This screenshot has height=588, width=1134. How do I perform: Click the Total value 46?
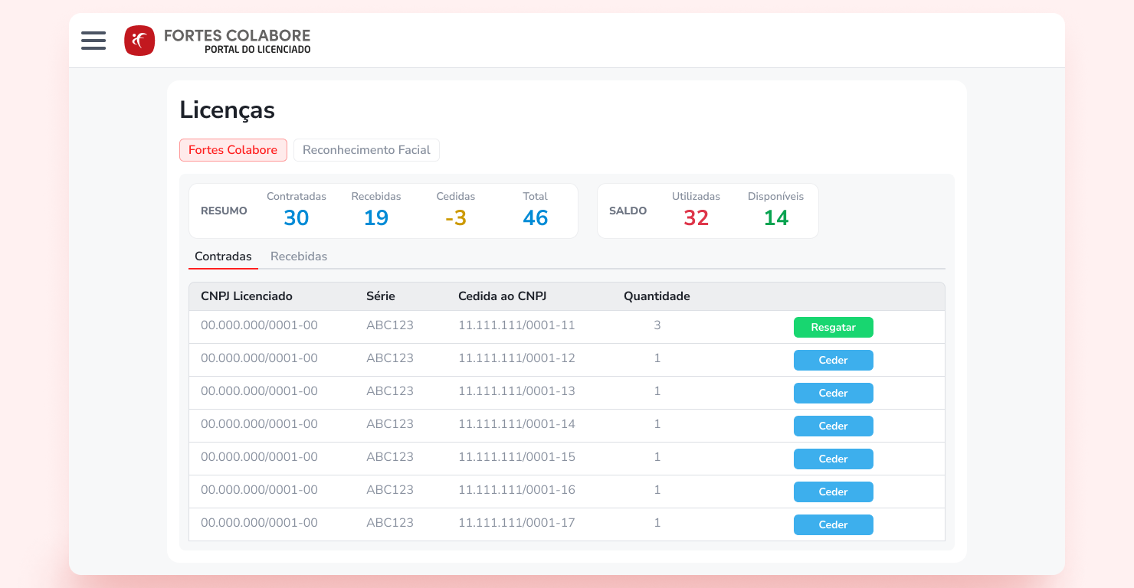[x=535, y=217]
